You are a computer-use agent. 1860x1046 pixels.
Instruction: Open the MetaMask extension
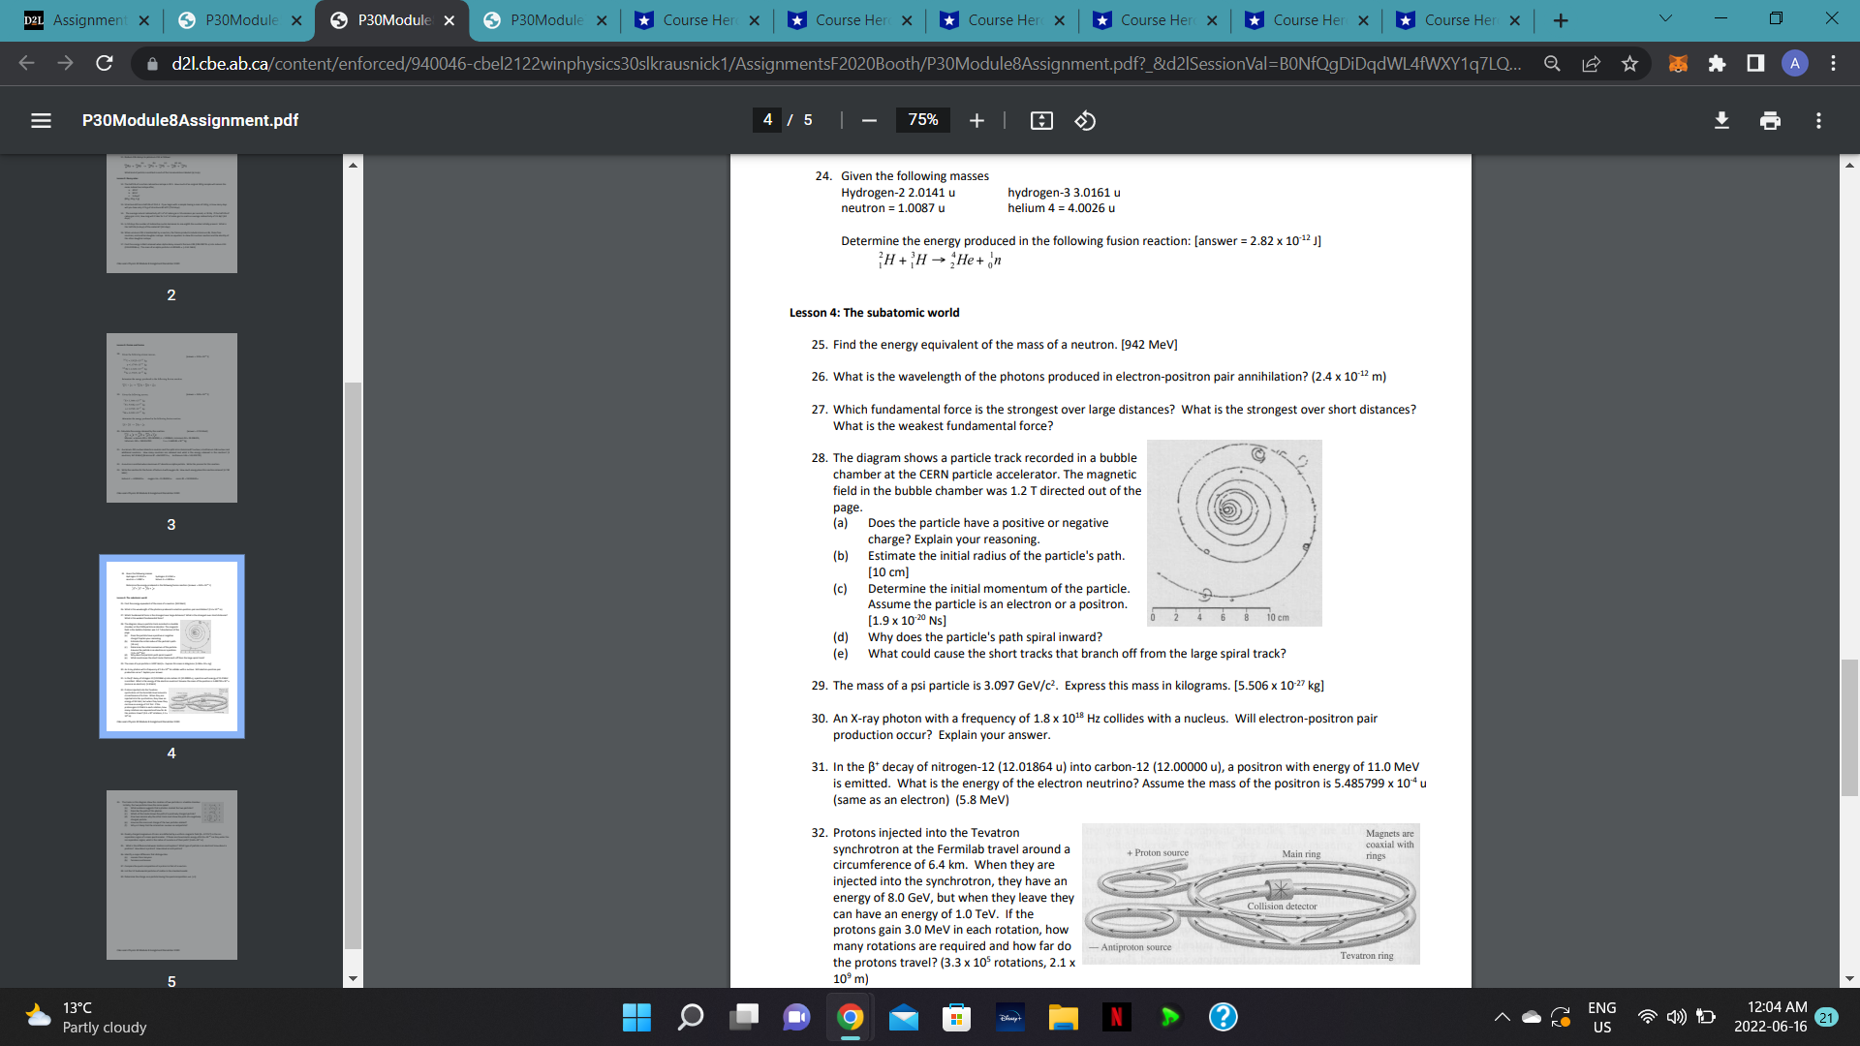pos(1677,63)
